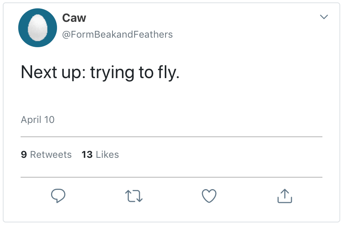The image size is (343, 226).
Task: Click the bold number 9 retweet count
Action: 24,155
